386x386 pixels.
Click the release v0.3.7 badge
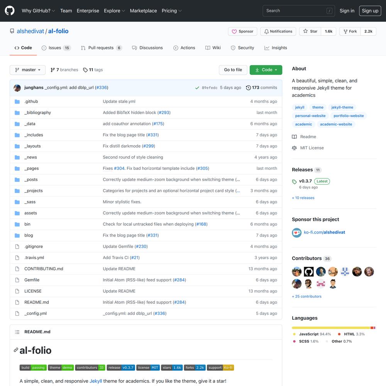[120, 367]
